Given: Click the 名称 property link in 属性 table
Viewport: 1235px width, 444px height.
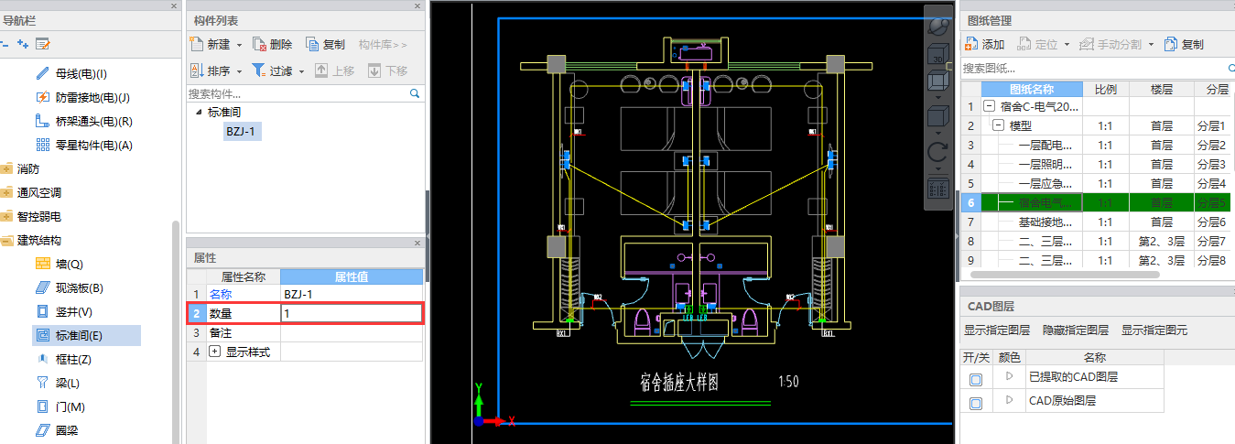Looking at the screenshot, I should (221, 295).
